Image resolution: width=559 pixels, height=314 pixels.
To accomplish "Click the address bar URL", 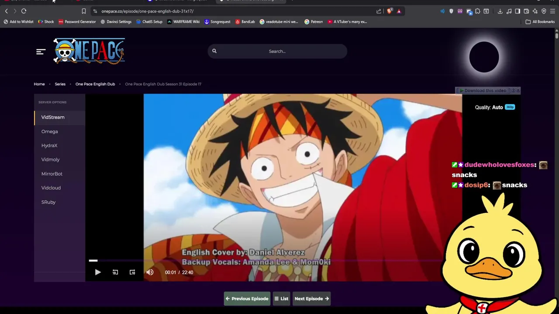I will coord(147,11).
